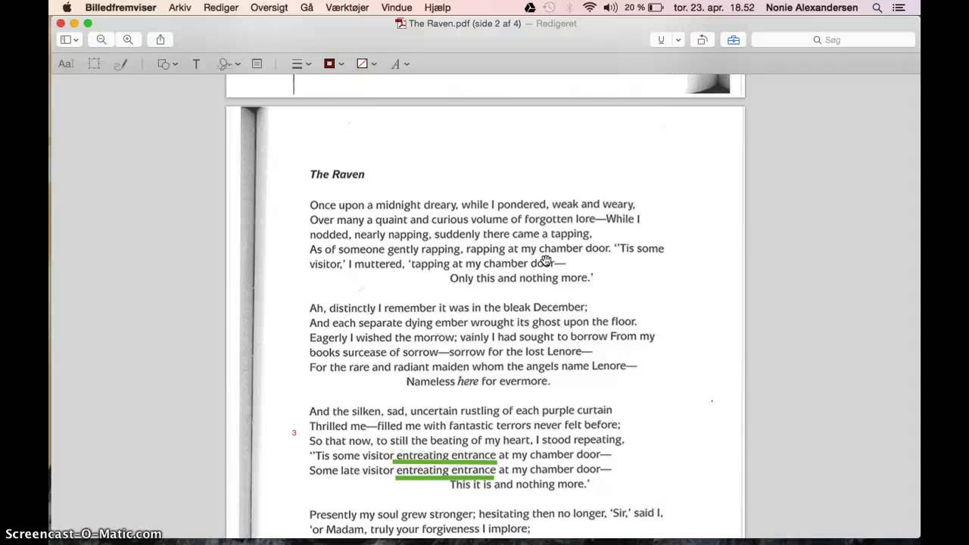Viewport: 969px width, 545px height.
Task: Click the red number 3 margin annotation
Action: click(294, 433)
